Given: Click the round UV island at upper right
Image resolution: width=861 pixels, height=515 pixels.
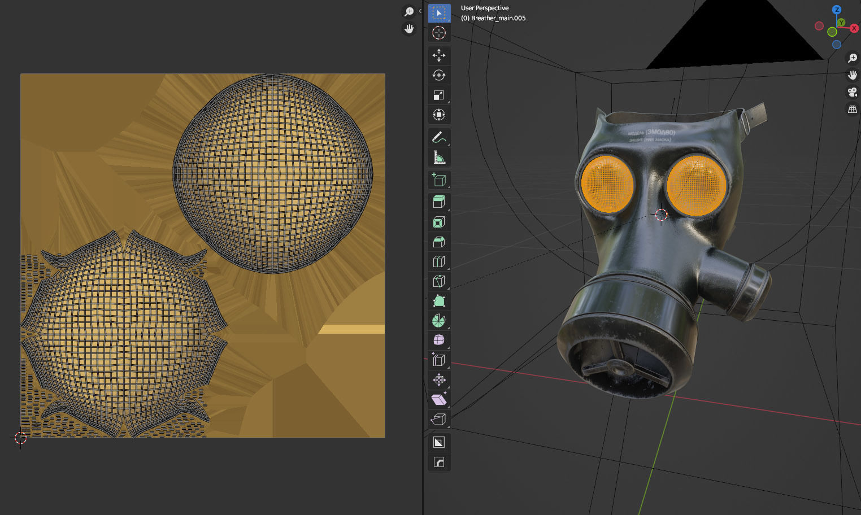Looking at the screenshot, I should click(x=273, y=174).
